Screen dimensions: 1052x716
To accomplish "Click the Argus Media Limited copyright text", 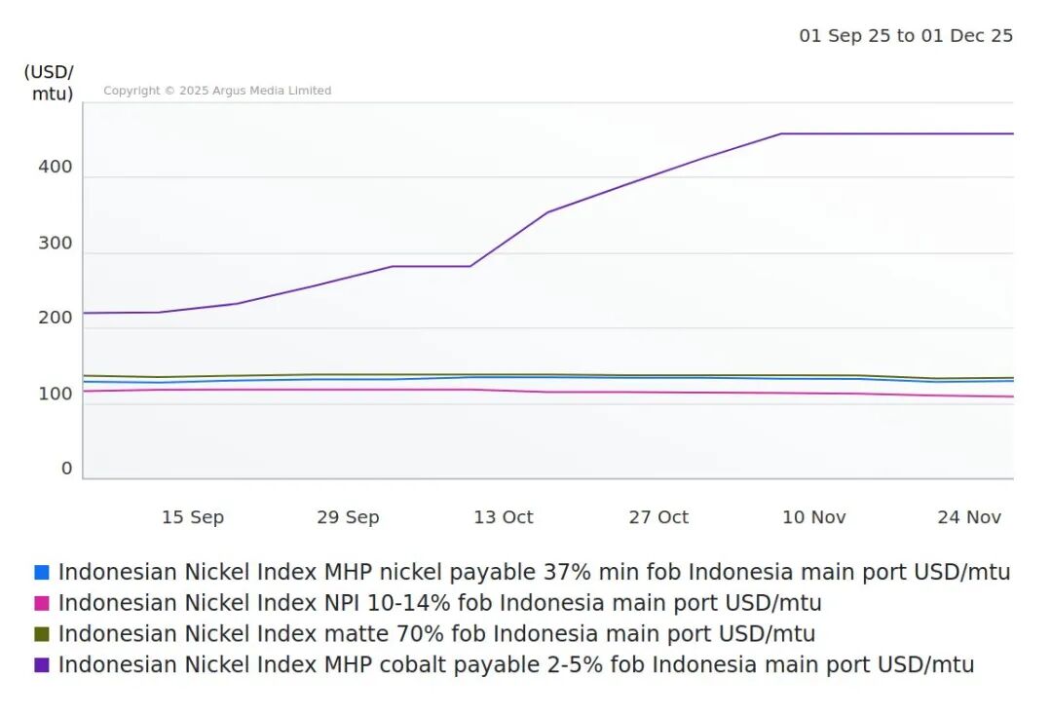I will click(x=217, y=91).
